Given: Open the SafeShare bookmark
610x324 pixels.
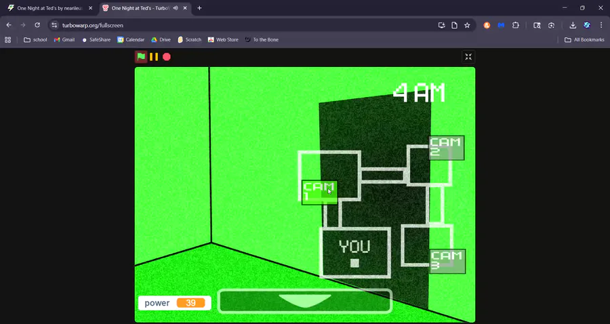Looking at the screenshot, I should [x=96, y=40].
